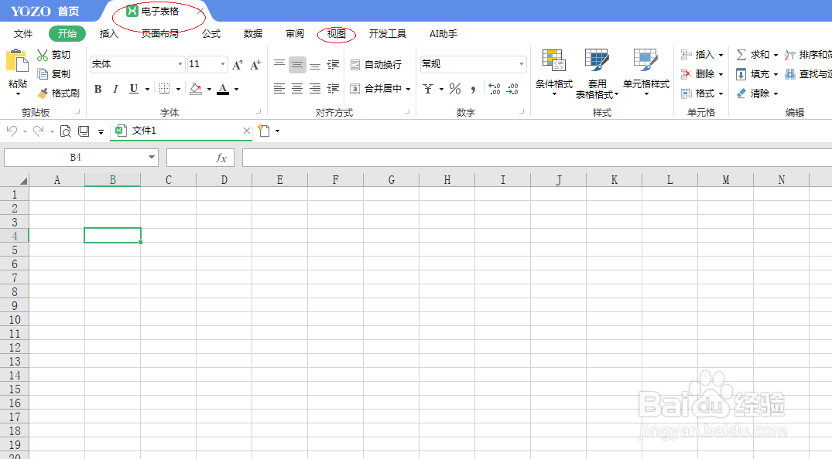Click 插入 cells button in ribbon
832x459 pixels.
coord(701,55)
